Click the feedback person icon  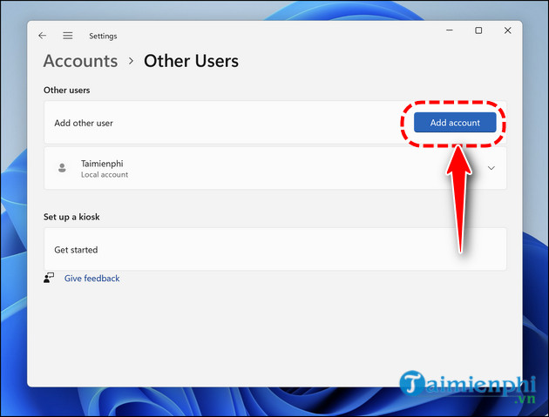point(49,278)
